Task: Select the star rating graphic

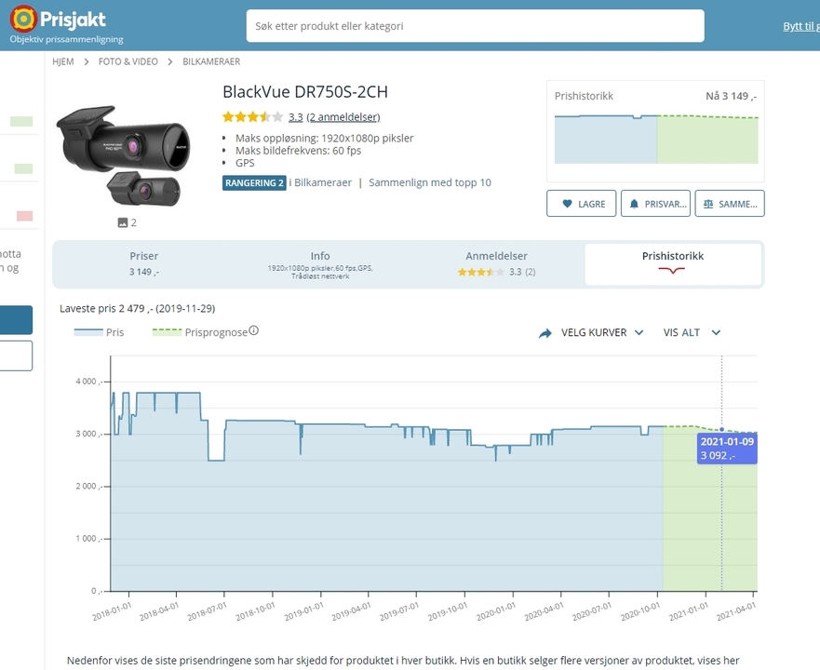Action: tap(252, 116)
